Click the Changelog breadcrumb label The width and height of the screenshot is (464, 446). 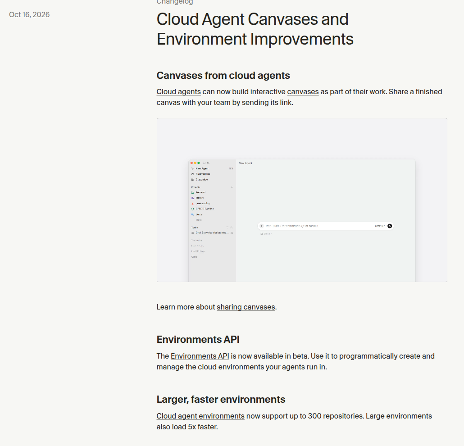(x=175, y=2)
